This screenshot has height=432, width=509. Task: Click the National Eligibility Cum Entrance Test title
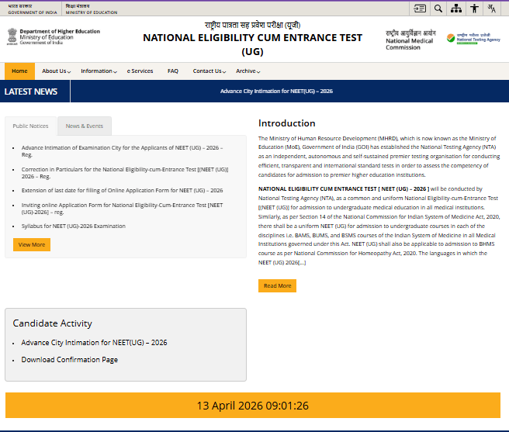[x=252, y=44]
